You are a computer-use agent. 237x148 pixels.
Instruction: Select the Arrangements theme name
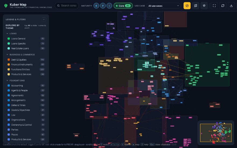[18, 100]
